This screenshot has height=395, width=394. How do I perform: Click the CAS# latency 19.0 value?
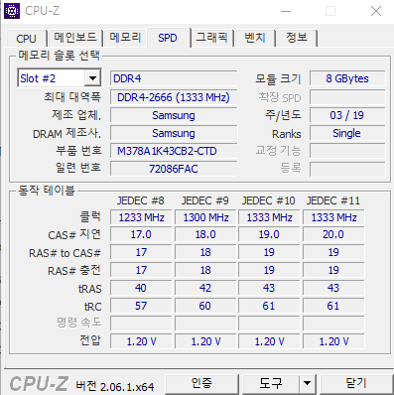[x=269, y=234]
